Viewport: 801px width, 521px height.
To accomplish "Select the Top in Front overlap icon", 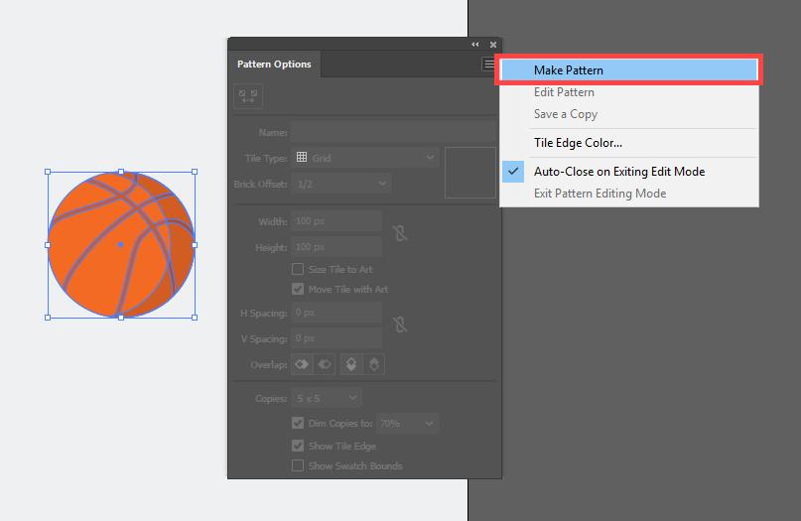I will pyautogui.click(x=351, y=364).
